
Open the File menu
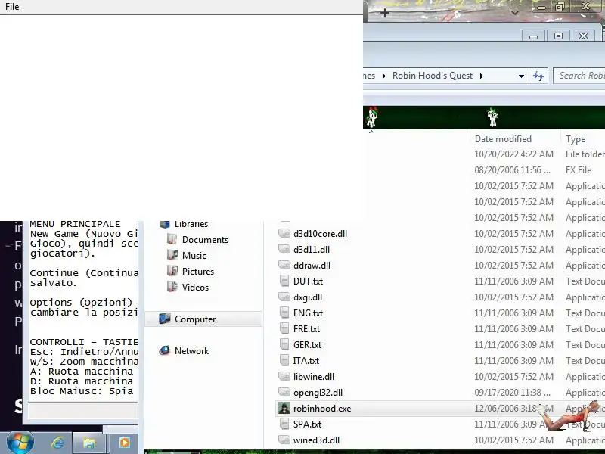pos(12,7)
